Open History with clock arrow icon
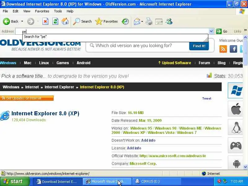248x186 pixels. (125, 21)
